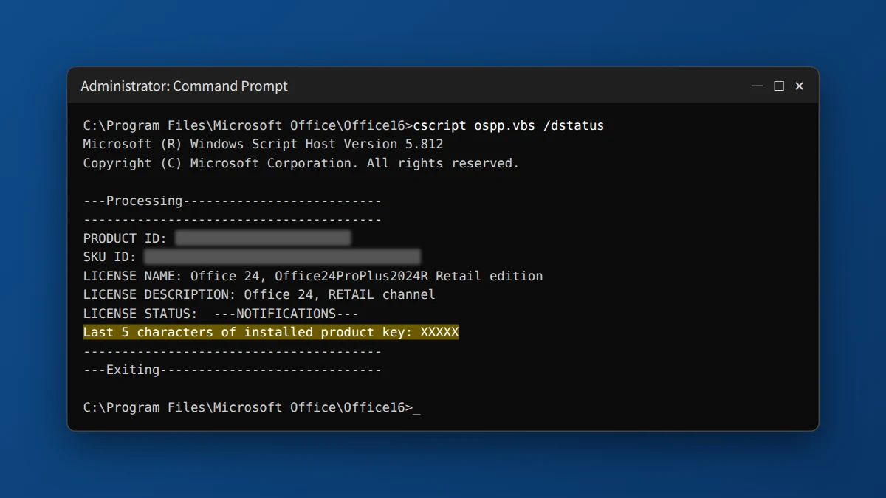Maximize the Command Prompt window
Screen dimensions: 886x498
pyautogui.click(x=778, y=86)
